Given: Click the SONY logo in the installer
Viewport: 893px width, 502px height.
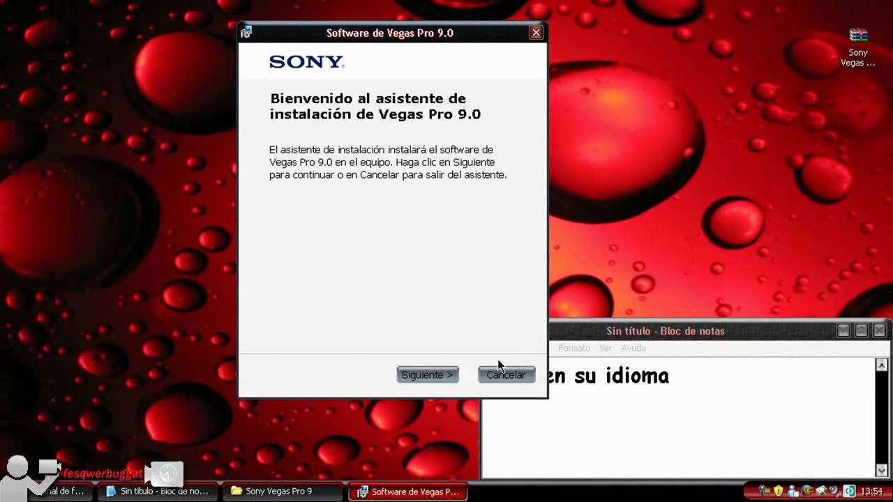Looking at the screenshot, I should point(306,62).
